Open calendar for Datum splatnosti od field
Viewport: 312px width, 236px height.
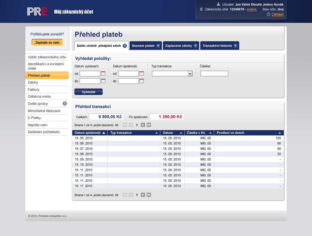click(142, 73)
